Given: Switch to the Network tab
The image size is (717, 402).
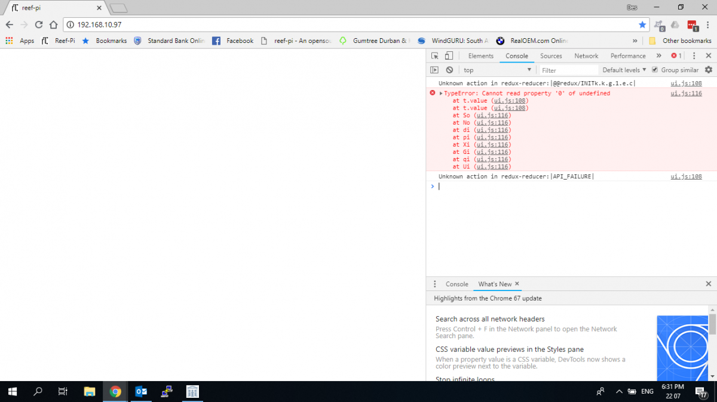Looking at the screenshot, I should tap(586, 55).
